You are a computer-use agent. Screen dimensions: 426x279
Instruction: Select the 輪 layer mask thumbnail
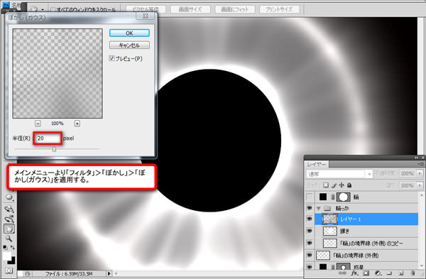click(x=344, y=197)
